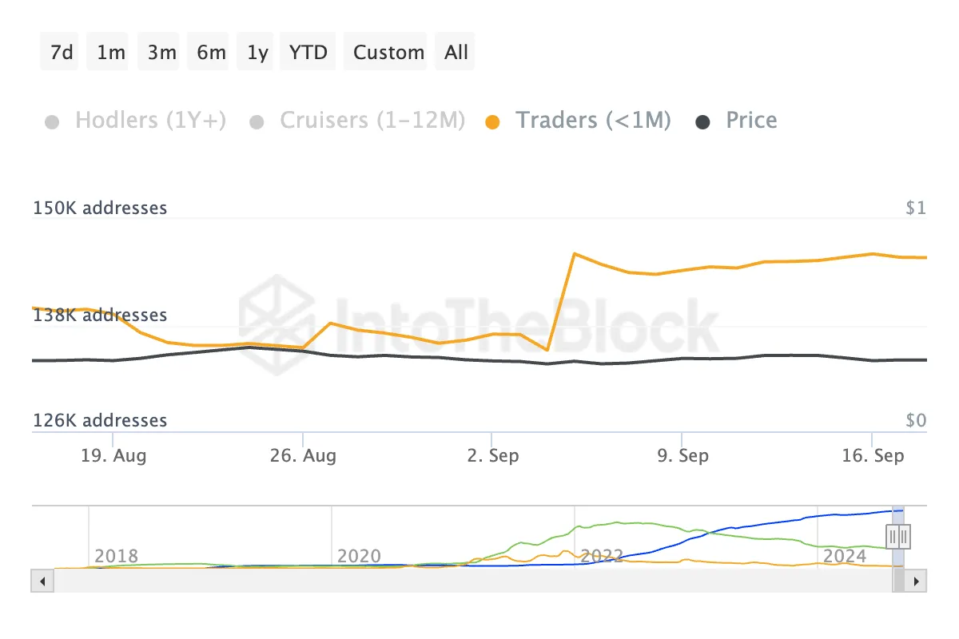Click the scrollbar right arrow
The image size is (959, 639).
coord(917,581)
